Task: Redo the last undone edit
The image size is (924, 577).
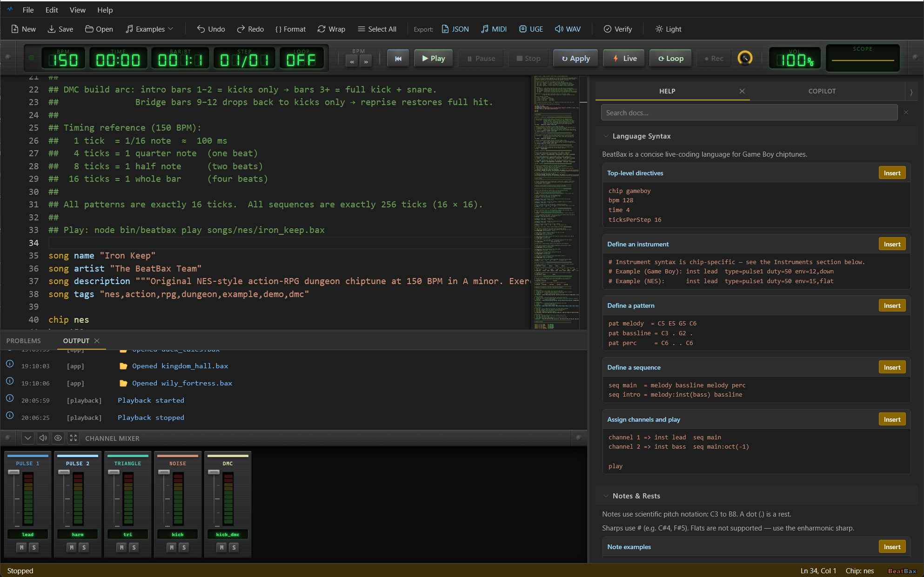Action: 250,29
